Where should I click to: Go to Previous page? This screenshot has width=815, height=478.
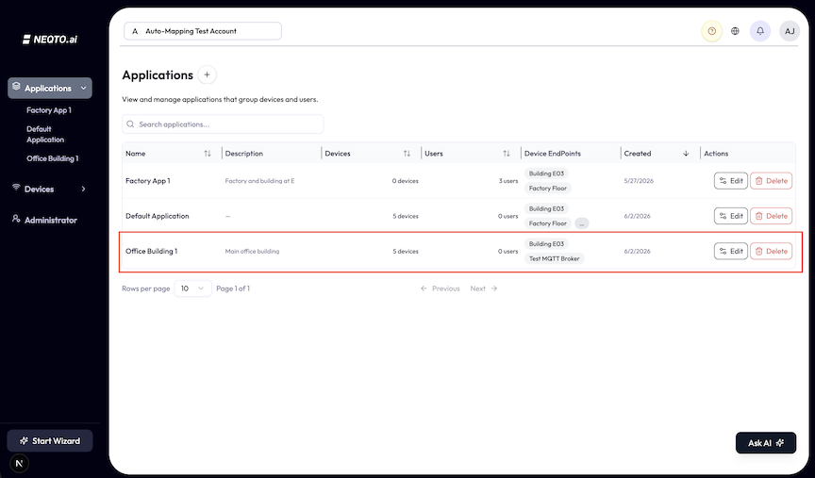pyautogui.click(x=441, y=288)
